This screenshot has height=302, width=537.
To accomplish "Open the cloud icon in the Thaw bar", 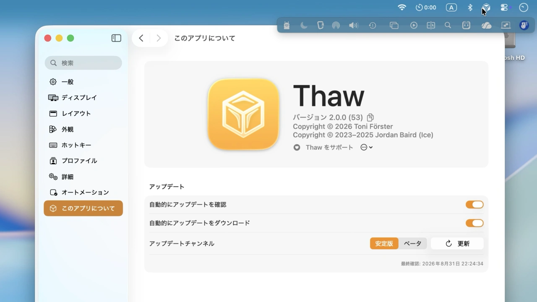I will [x=486, y=26].
